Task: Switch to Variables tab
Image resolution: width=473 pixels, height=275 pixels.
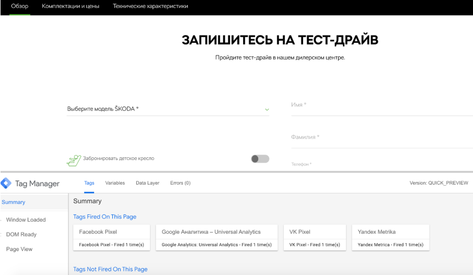Action: (x=115, y=183)
